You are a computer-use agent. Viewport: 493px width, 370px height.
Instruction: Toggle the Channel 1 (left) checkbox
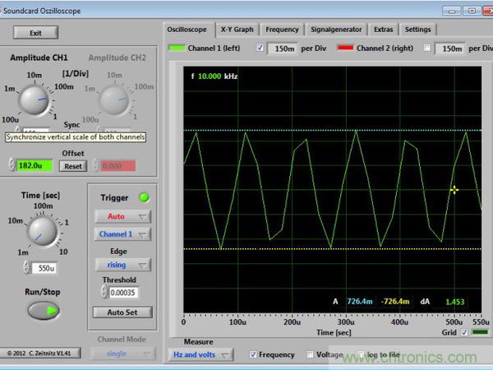click(x=260, y=49)
